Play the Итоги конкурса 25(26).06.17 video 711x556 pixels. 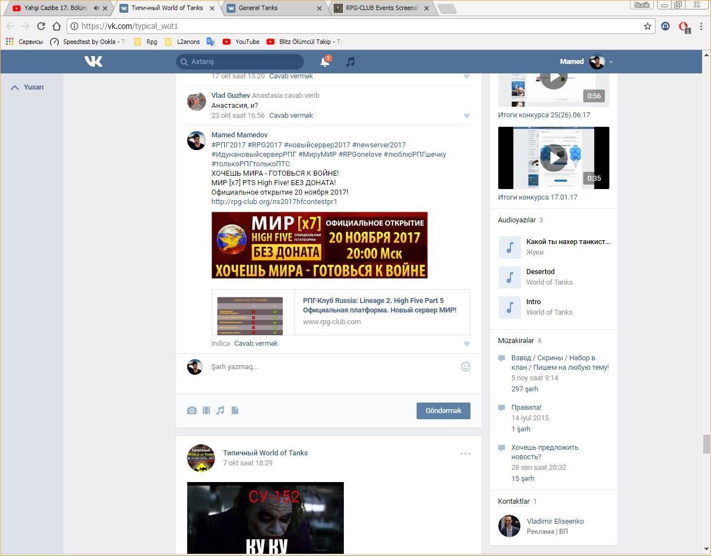554,89
